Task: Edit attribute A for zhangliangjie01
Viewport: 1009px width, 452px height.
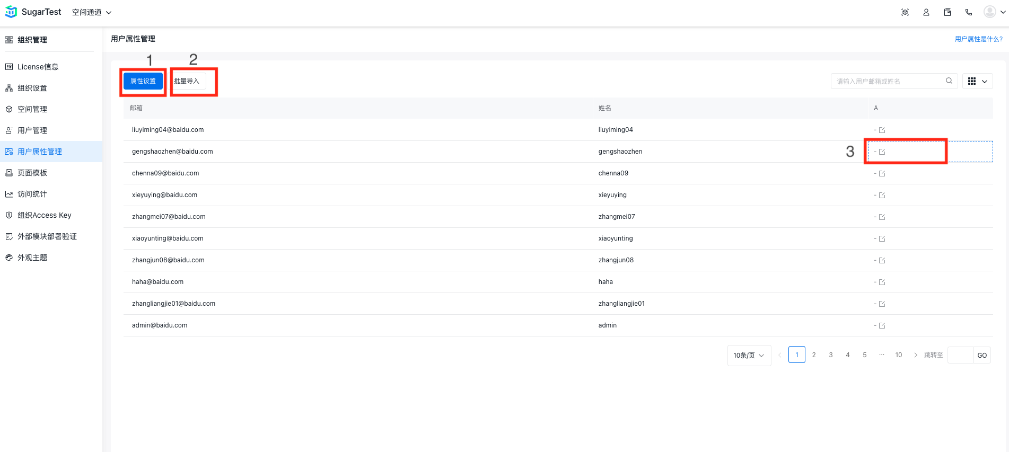Action: click(x=882, y=304)
